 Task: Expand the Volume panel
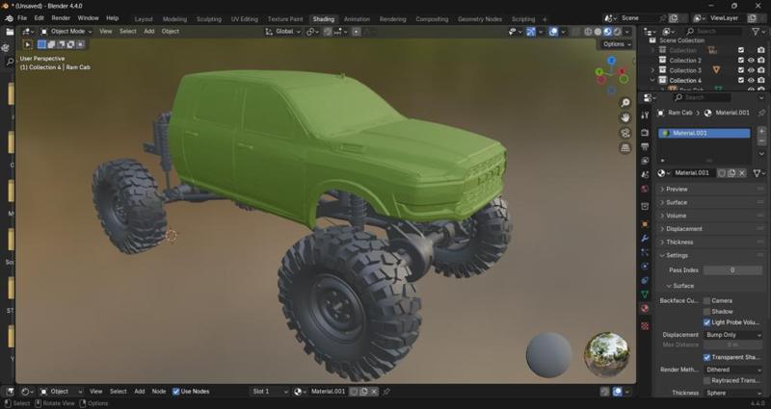click(711, 216)
